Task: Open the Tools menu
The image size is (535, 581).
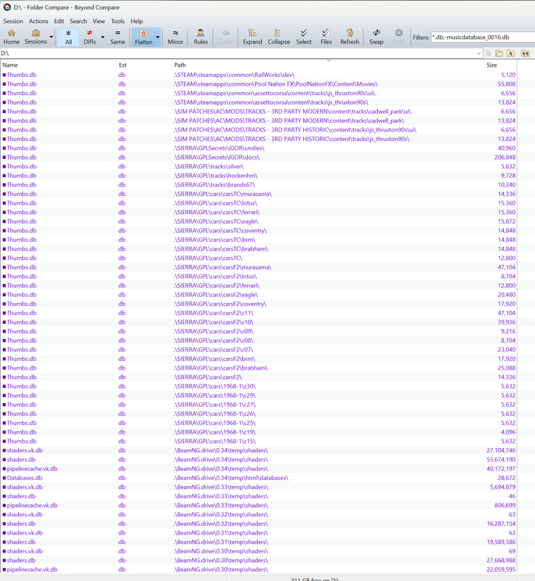Action: coord(118,21)
